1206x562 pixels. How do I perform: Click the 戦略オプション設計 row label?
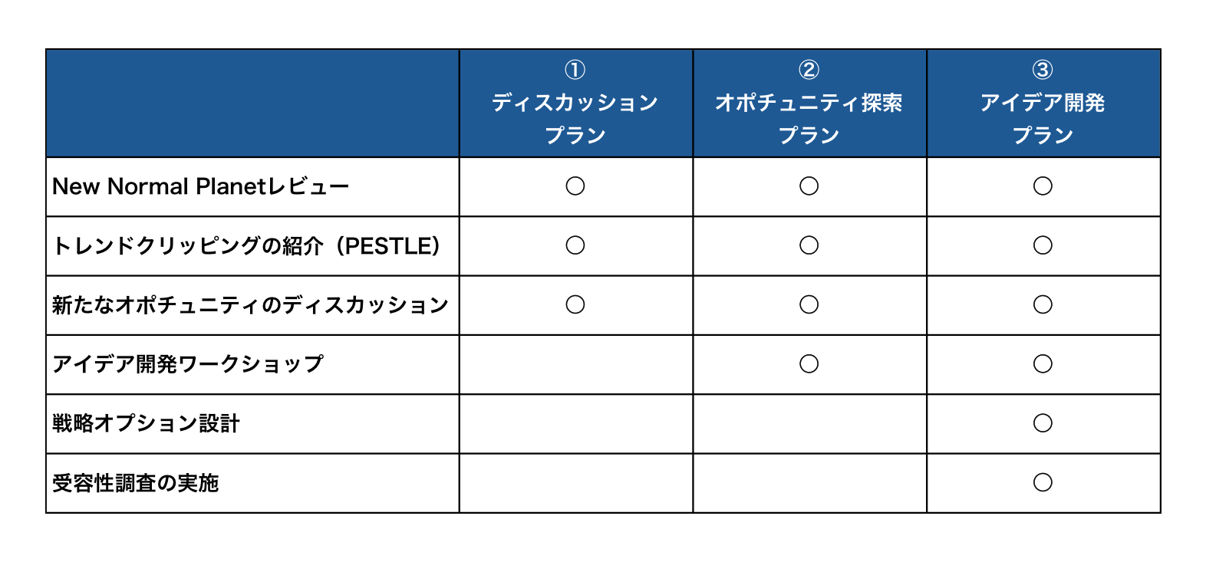146,423
